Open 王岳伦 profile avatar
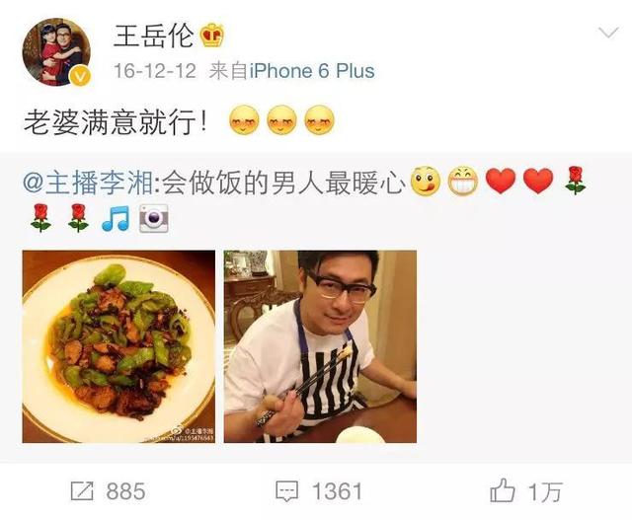 tap(56, 51)
